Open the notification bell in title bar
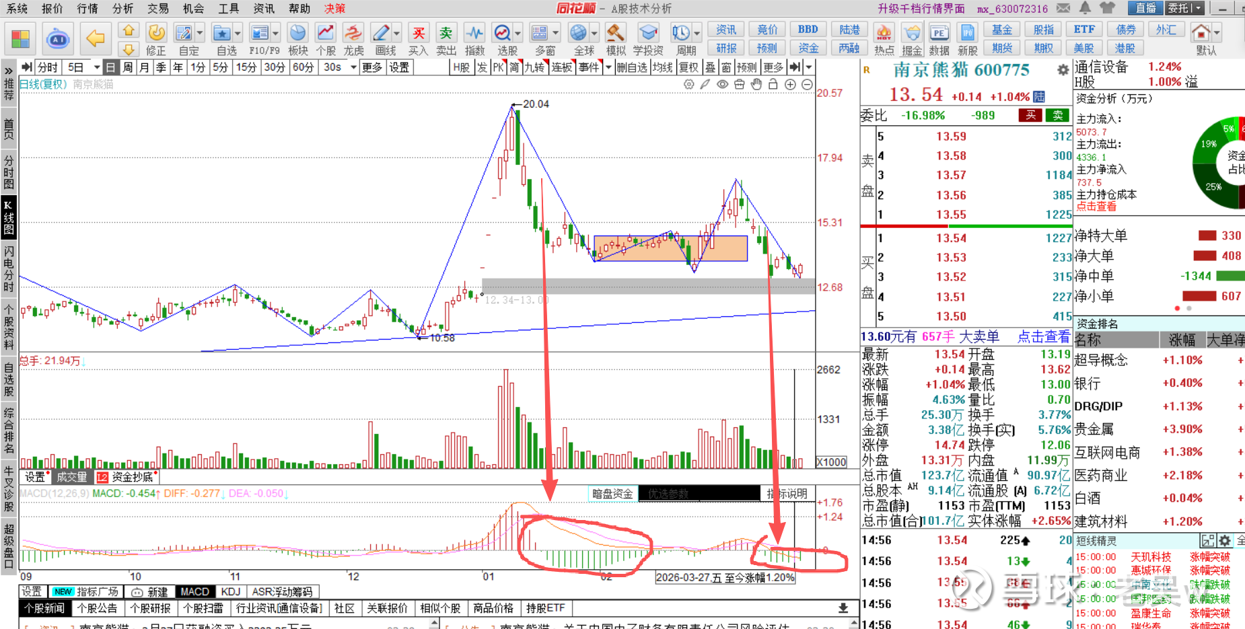 coord(1085,8)
